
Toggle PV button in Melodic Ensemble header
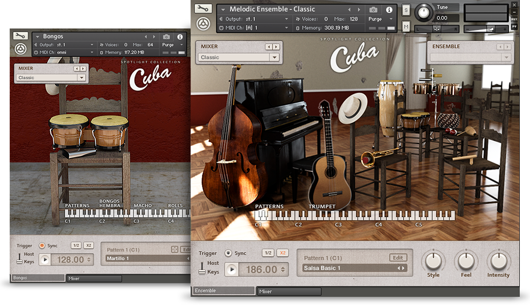click(514, 26)
